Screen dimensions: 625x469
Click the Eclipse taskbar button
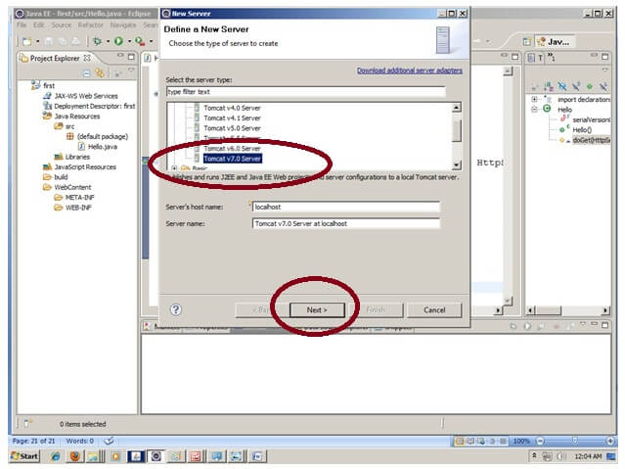tap(156, 456)
